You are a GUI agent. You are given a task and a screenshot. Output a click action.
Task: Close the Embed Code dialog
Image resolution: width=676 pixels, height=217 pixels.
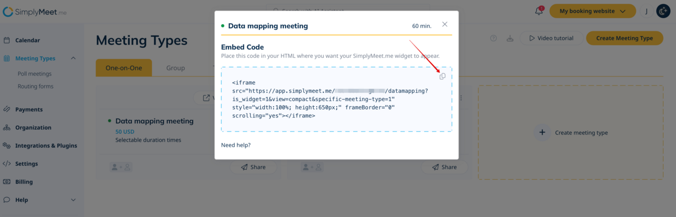pos(445,24)
